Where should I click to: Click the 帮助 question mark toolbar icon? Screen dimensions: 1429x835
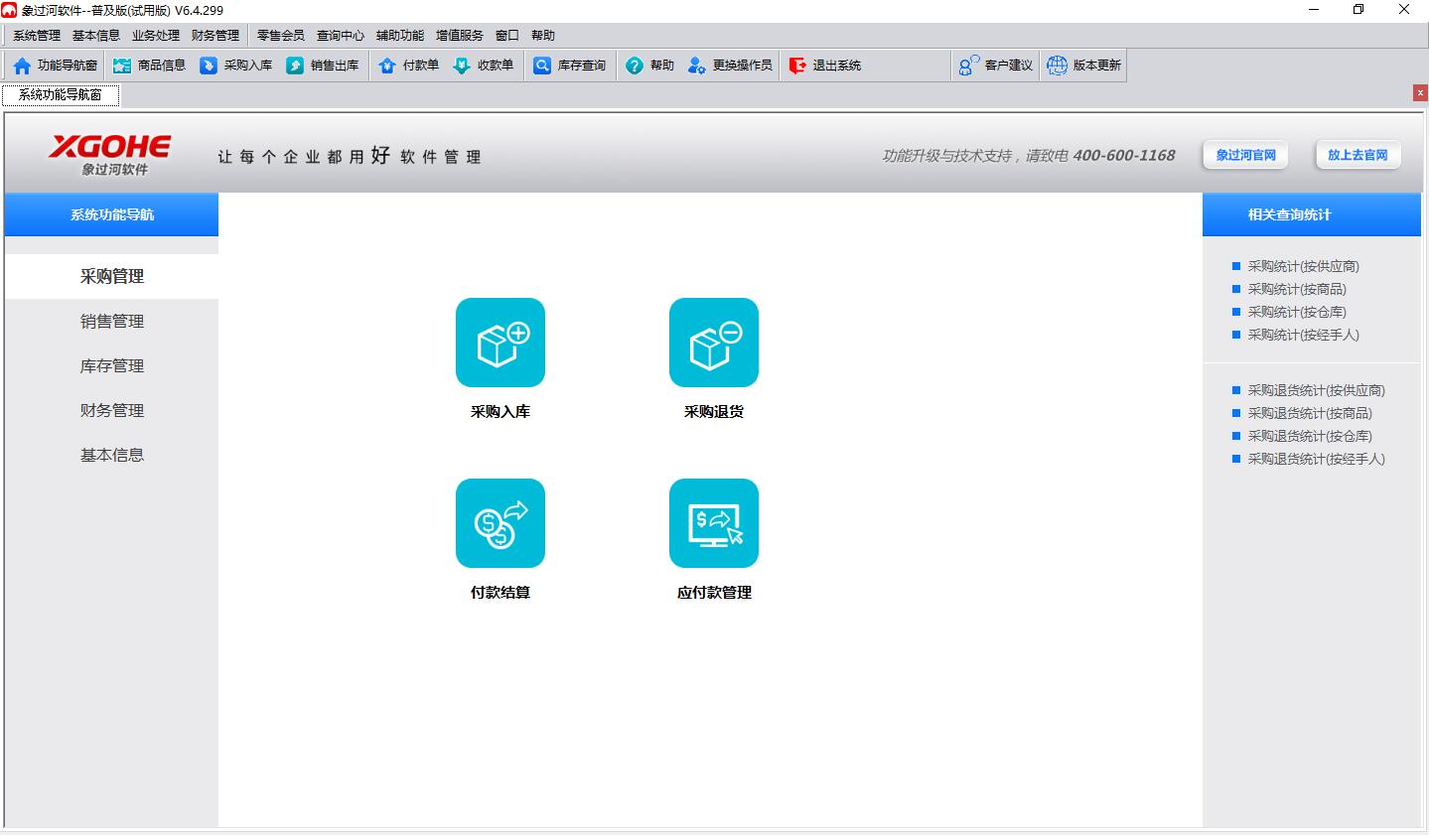tap(635, 66)
